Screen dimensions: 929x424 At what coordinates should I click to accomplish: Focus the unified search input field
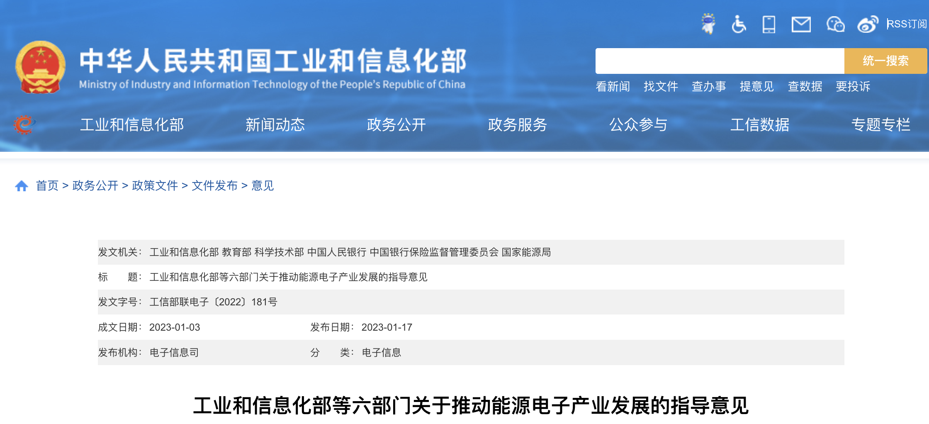coord(720,61)
